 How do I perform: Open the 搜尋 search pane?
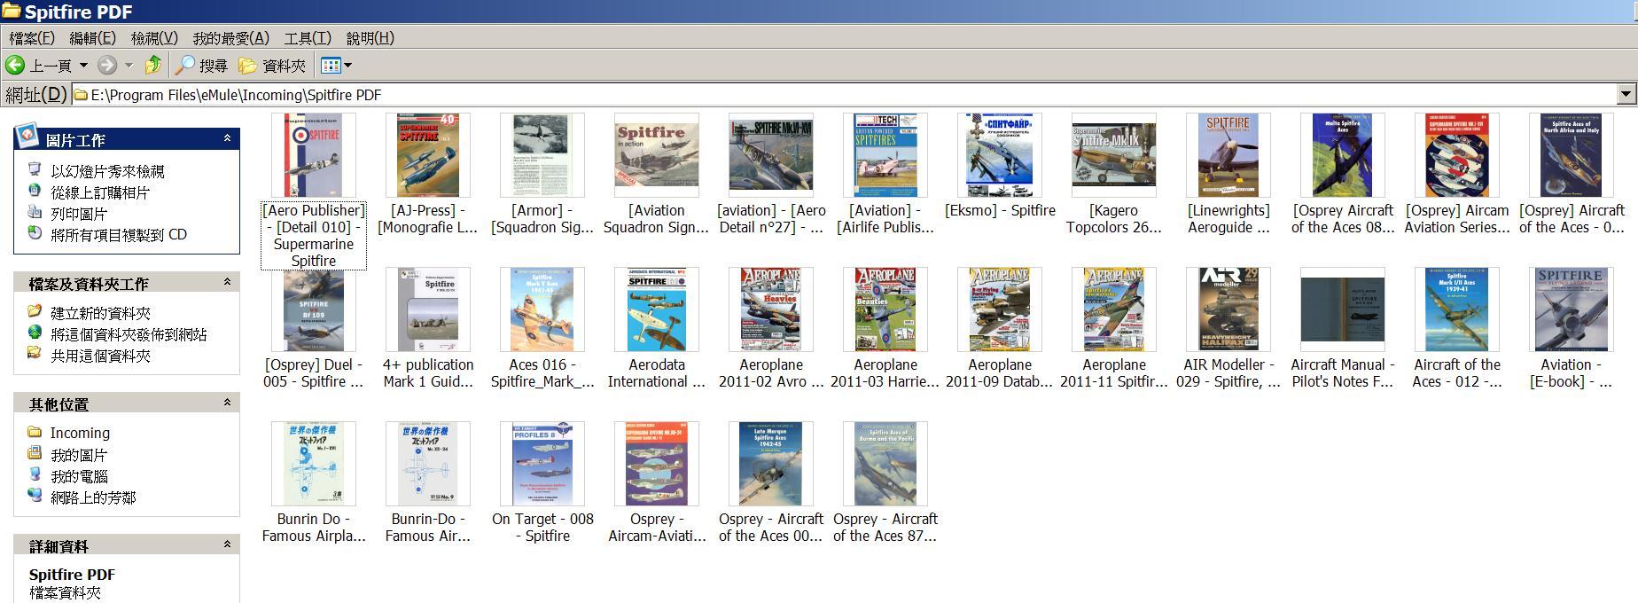(201, 66)
